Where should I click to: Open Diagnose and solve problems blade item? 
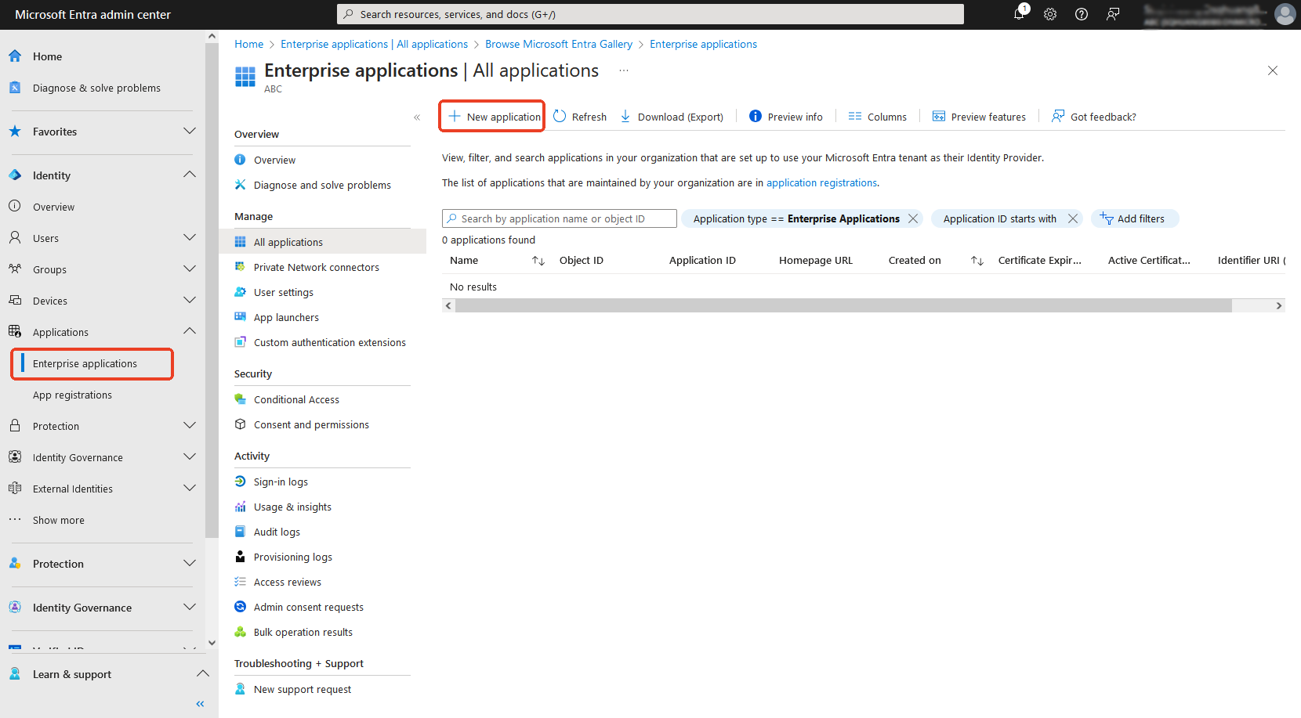coord(322,185)
